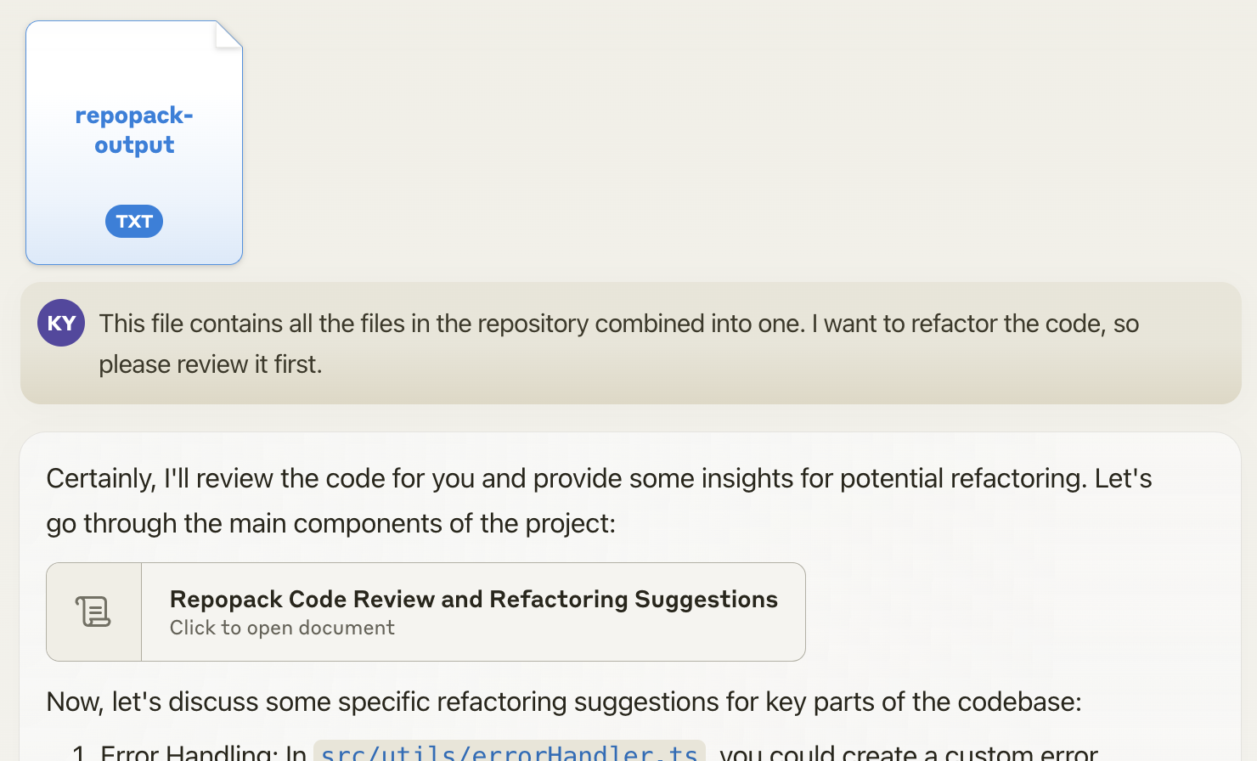Viewport: 1257px width, 761px height.
Task: Click the "Click to open document" link
Action: tap(282, 628)
